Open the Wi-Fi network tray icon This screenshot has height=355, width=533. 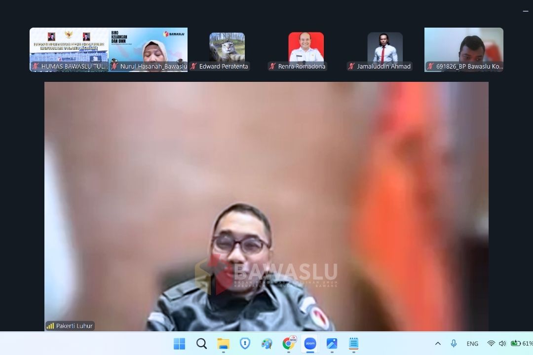[x=491, y=344]
